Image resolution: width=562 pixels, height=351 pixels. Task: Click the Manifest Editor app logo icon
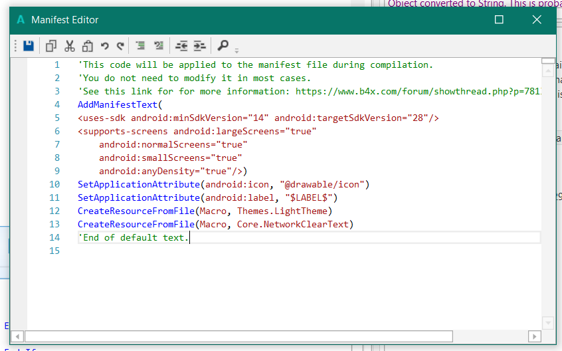tap(21, 19)
